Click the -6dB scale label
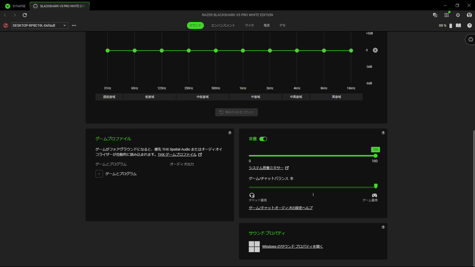Viewport: 475px width, 267px height. click(369, 83)
